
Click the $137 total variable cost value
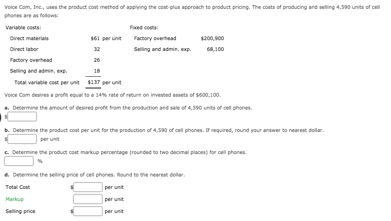click(x=94, y=82)
